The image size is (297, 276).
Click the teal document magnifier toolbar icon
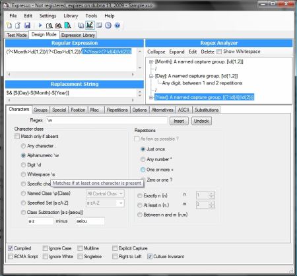click(x=67, y=26)
